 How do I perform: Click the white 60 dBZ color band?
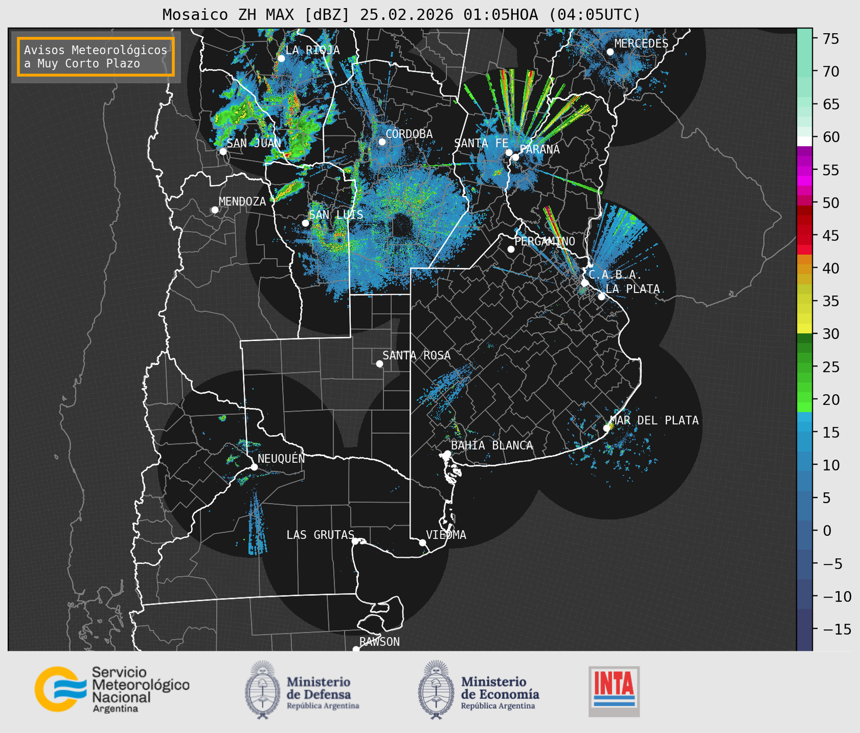coord(804,141)
